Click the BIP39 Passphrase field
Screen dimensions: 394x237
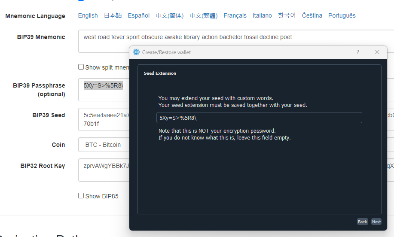tap(104, 90)
